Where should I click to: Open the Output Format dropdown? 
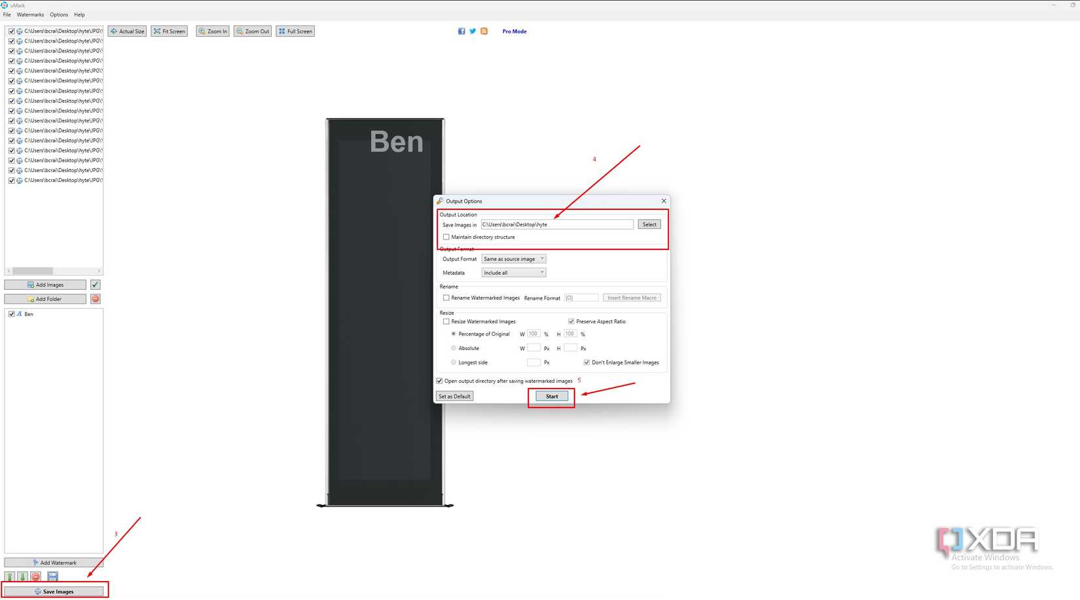514,259
